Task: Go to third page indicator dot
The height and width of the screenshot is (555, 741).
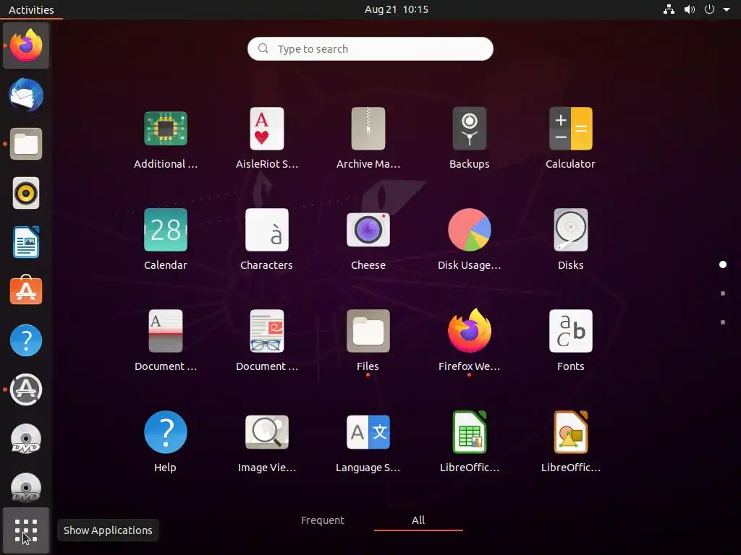Action: tap(723, 322)
